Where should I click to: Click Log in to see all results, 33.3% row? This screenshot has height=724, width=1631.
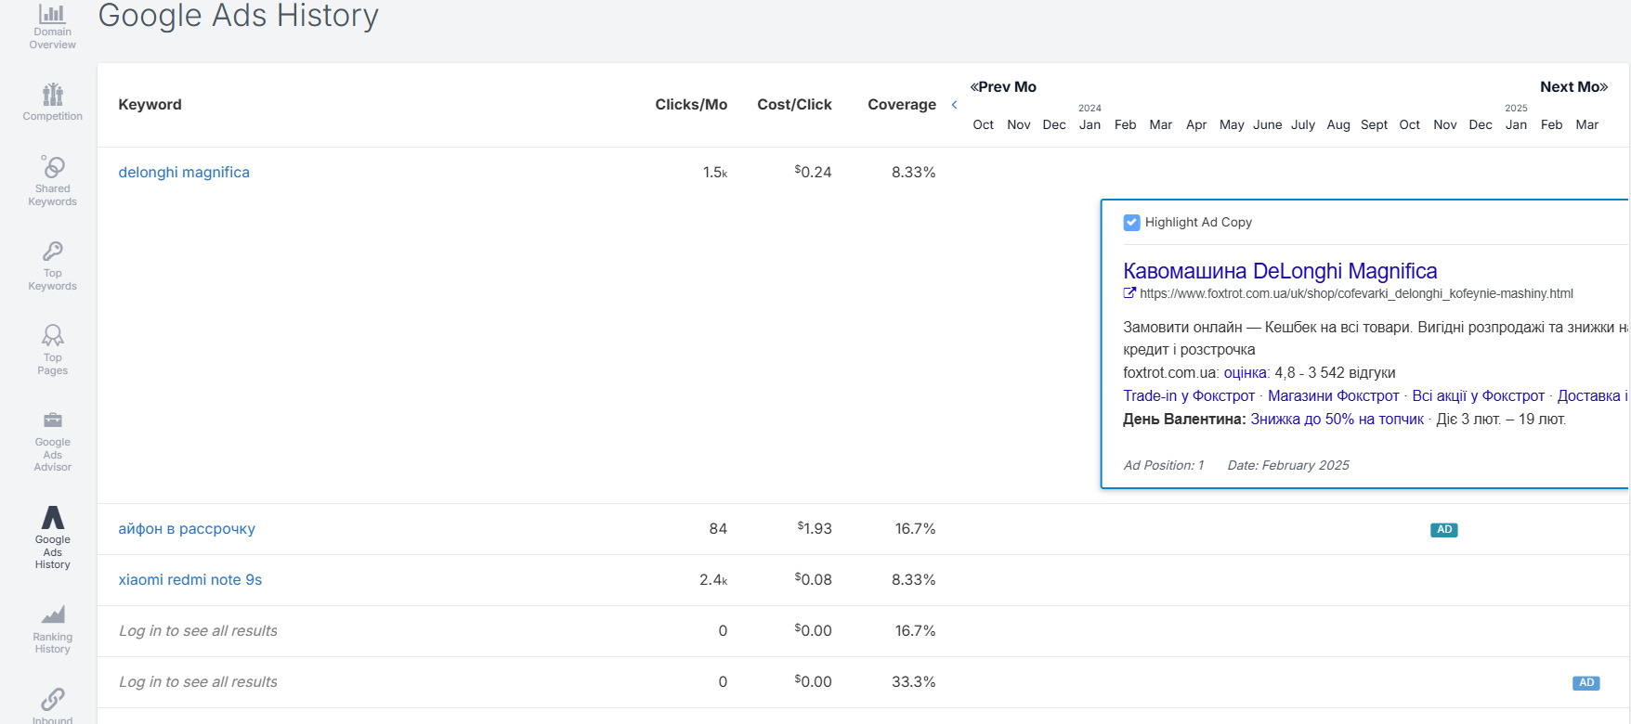(x=198, y=682)
